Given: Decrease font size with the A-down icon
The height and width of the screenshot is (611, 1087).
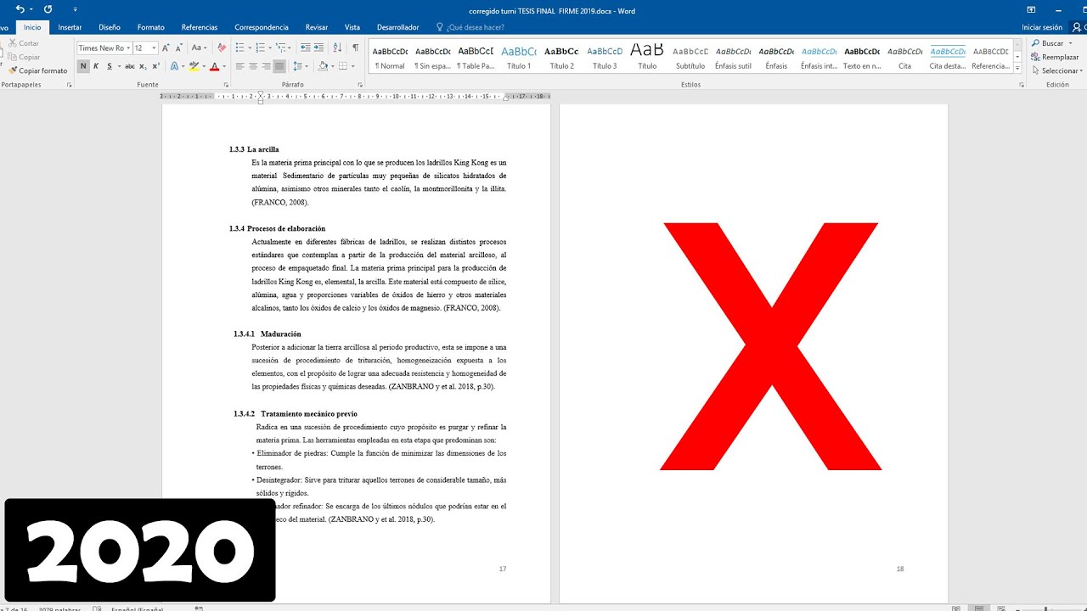Looking at the screenshot, I should 179,48.
